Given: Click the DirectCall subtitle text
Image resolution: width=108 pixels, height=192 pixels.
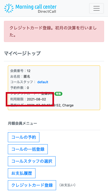Looking at the screenshot, I should pos(47,11).
